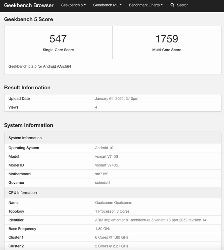Click the Geekbench 5.2.5 for Android text
224x250 pixels.
click(x=40, y=67)
